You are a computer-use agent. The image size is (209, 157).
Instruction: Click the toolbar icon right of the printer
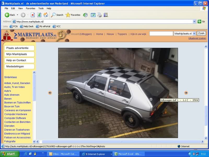pyautogui.click(x=106, y=15)
